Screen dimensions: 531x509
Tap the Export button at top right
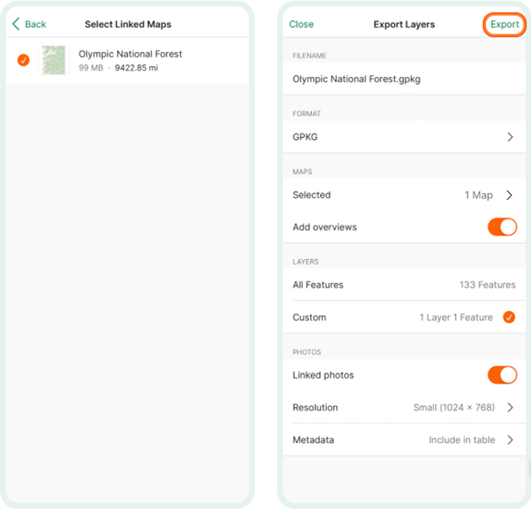point(505,24)
